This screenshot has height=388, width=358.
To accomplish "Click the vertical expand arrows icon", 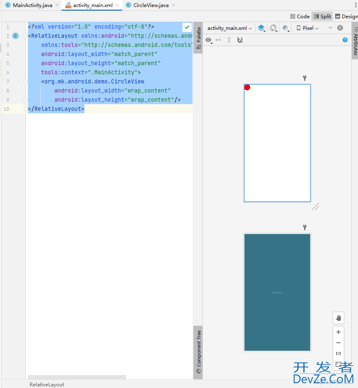I will [229, 40].
